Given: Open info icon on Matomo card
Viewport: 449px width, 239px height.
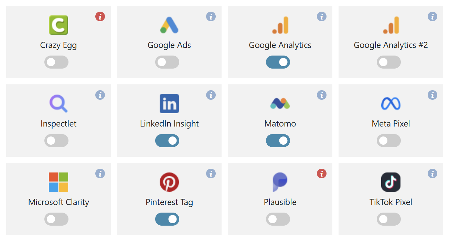Looking at the screenshot, I should click(322, 95).
